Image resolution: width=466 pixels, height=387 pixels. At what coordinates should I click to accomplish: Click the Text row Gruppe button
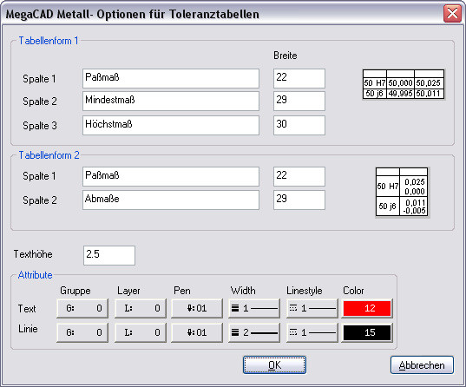(x=82, y=308)
